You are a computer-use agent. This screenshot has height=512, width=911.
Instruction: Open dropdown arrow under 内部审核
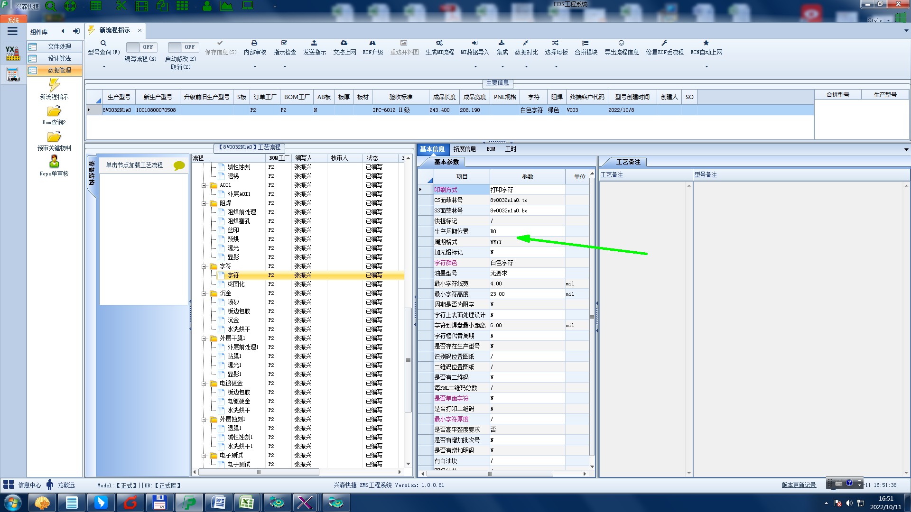pos(255,67)
